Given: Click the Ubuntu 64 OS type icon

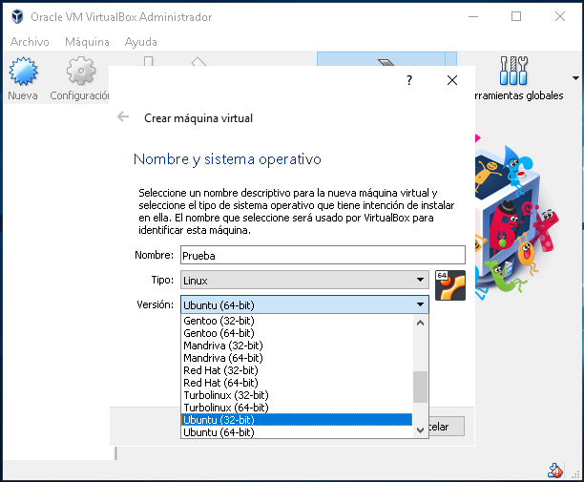Looking at the screenshot, I should coord(450,285).
